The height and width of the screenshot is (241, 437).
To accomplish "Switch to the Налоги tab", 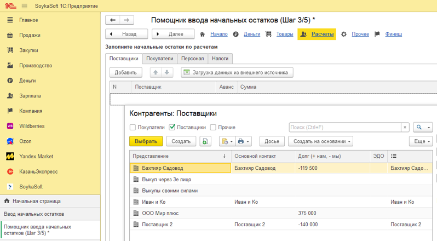I will (x=220, y=59).
